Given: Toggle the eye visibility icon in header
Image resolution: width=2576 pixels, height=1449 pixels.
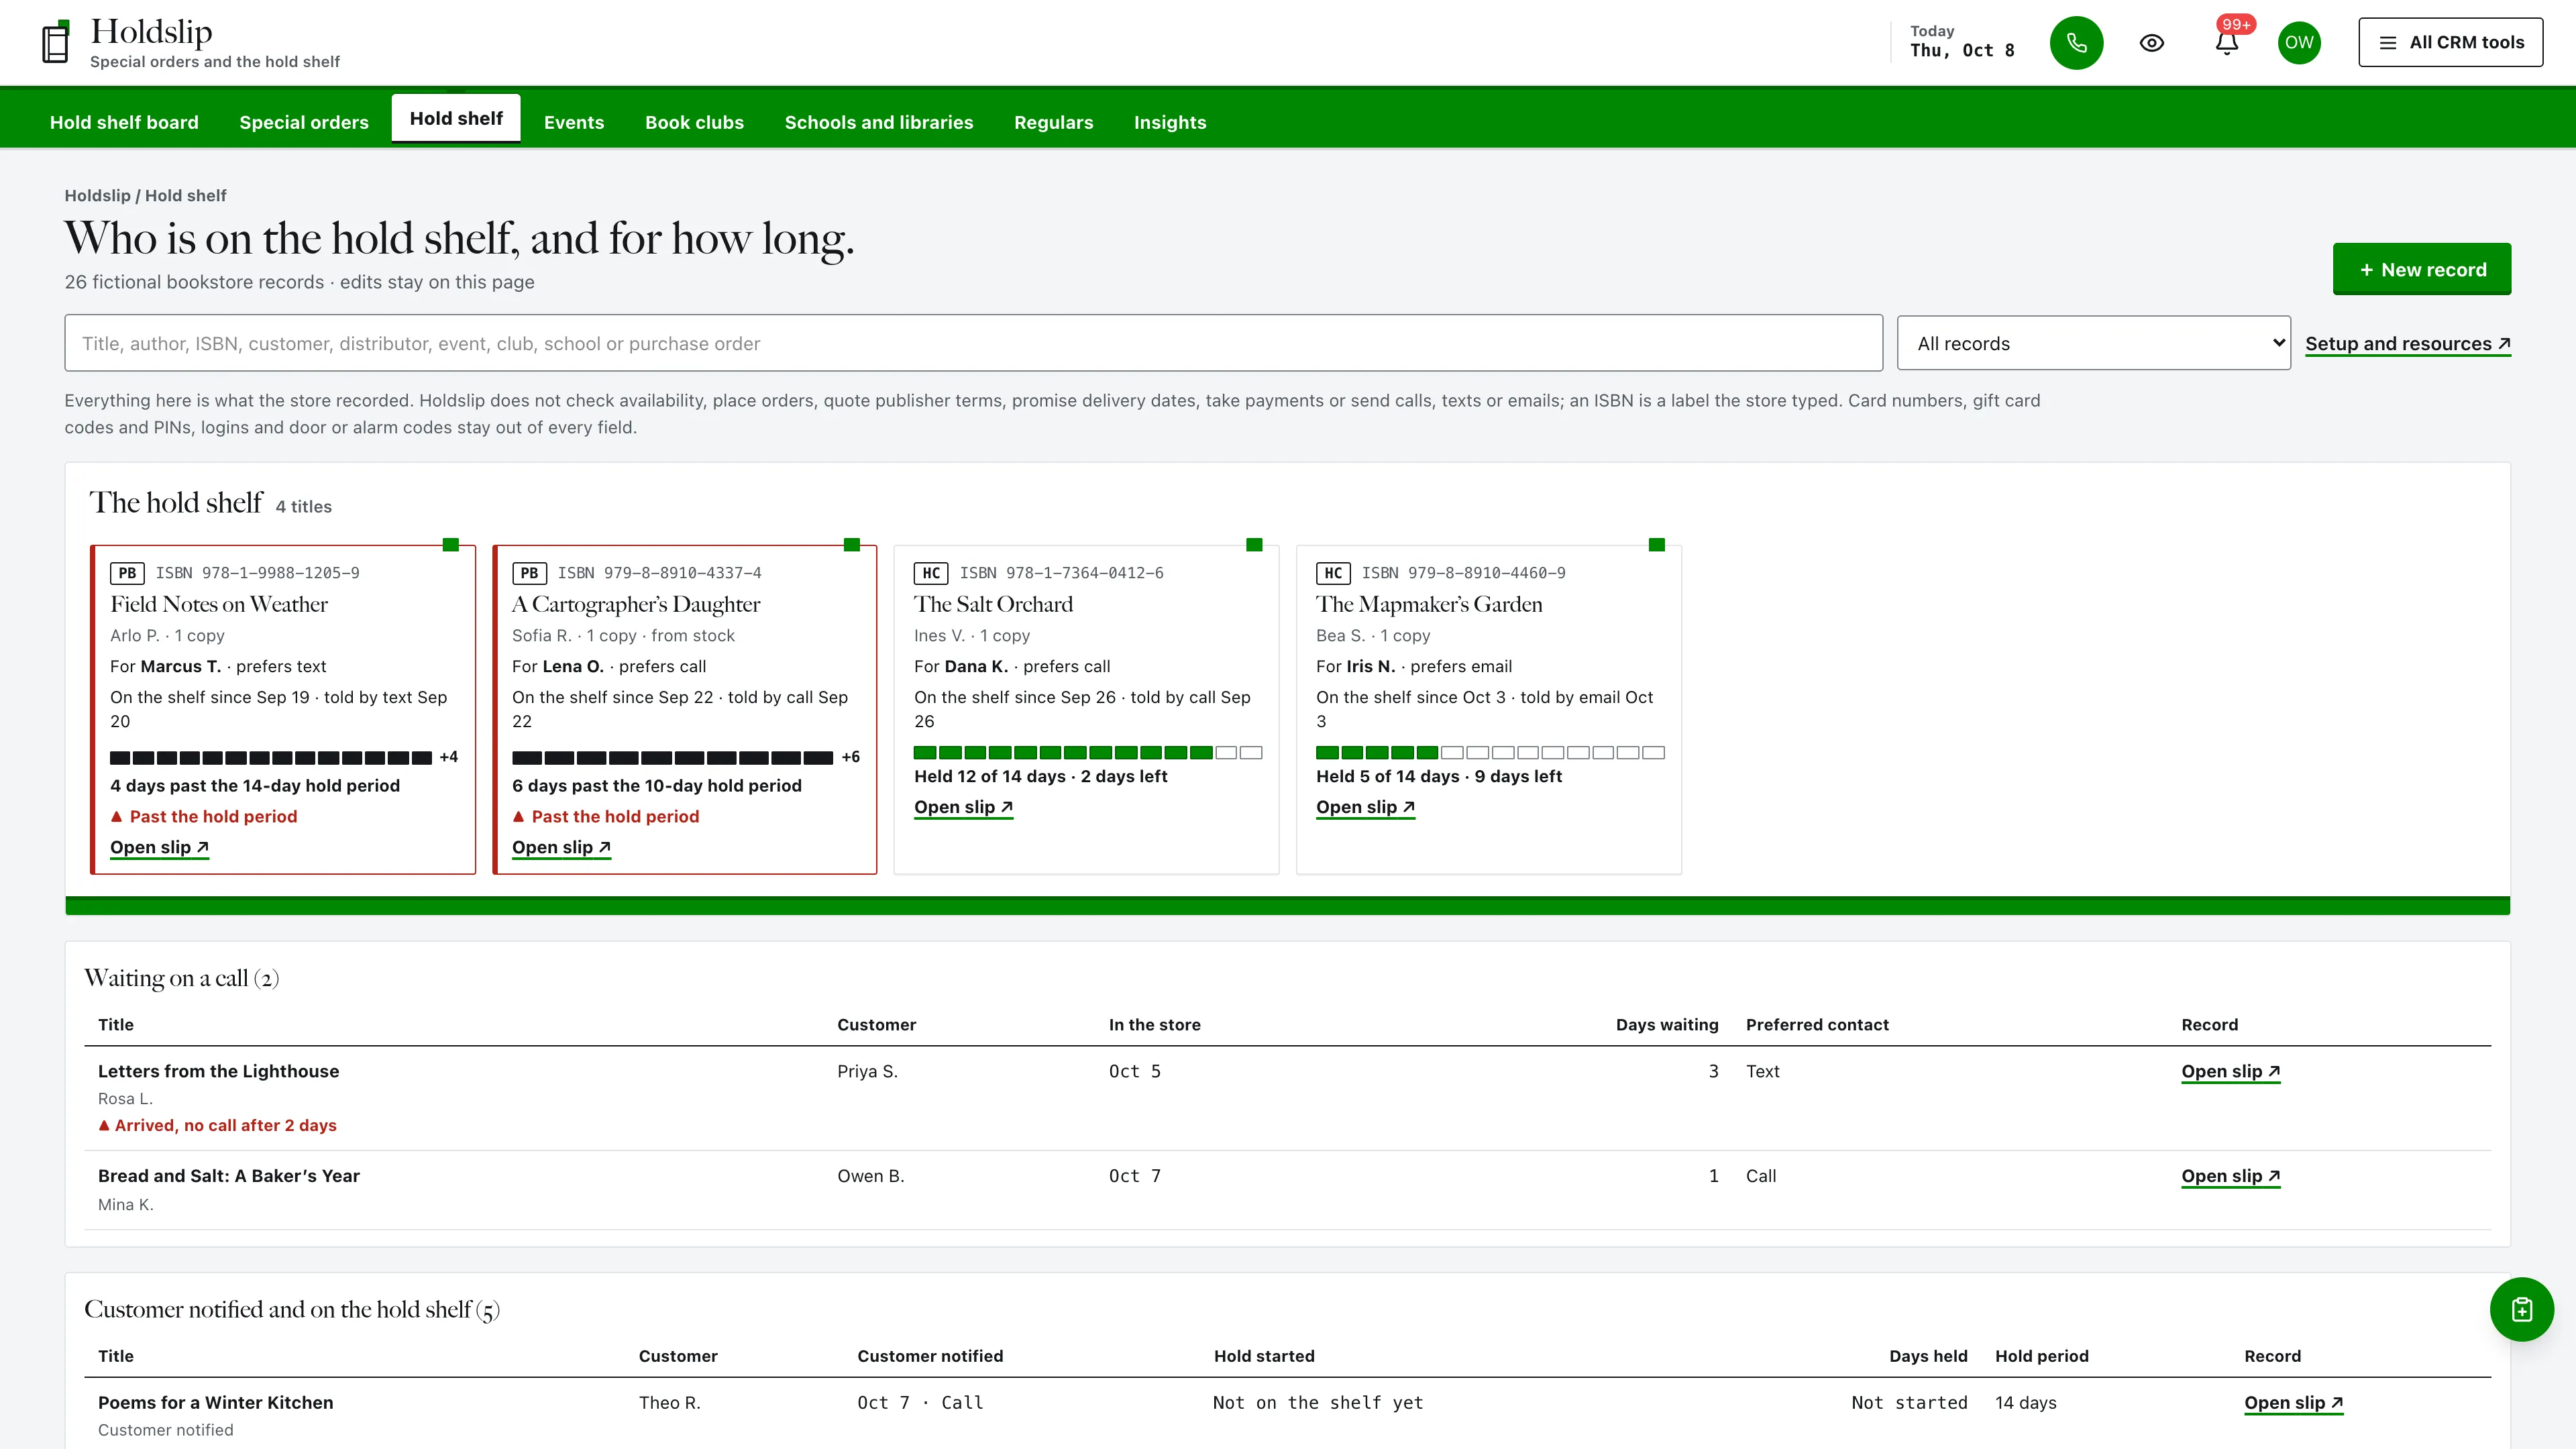Looking at the screenshot, I should 2151,43.
